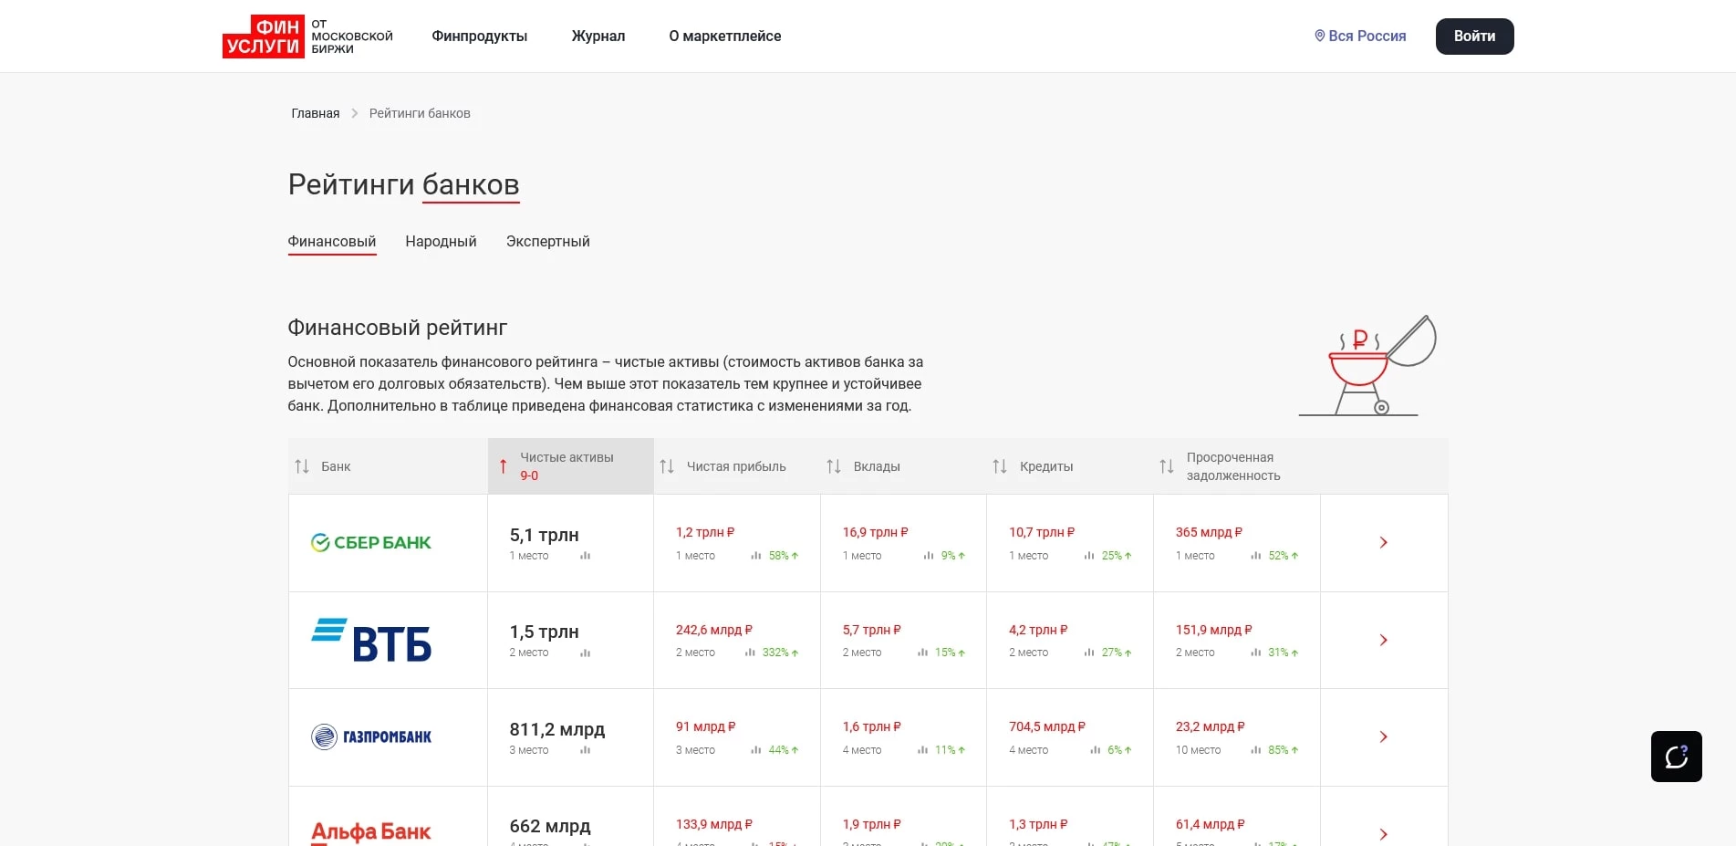Expand the ВТБ row details arrow
Screen dimensions: 1736x846
[x=1383, y=641]
